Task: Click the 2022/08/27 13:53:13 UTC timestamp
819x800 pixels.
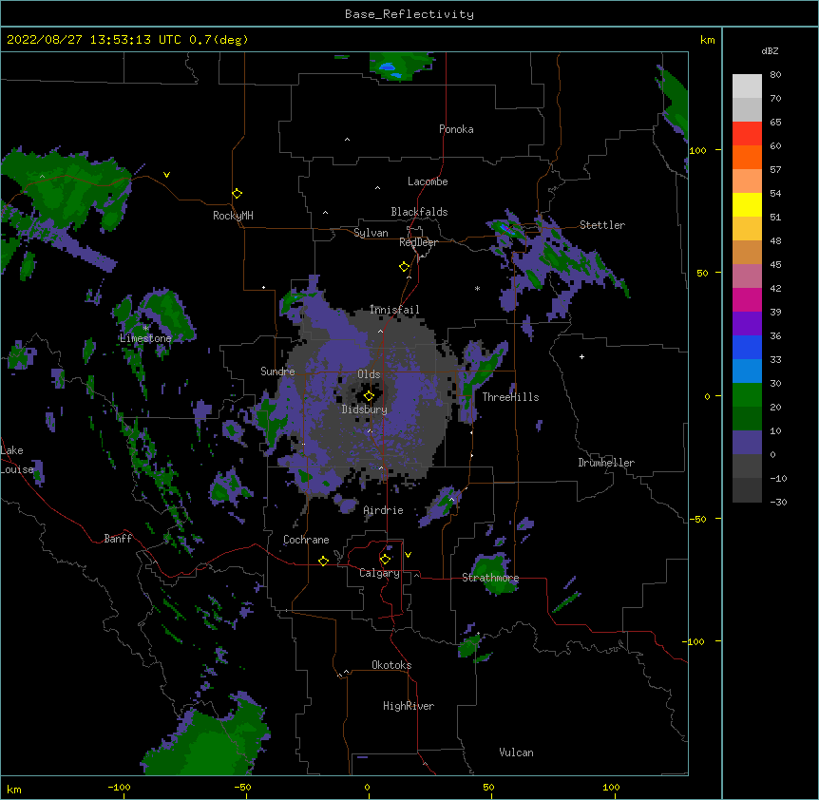Action: tap(94, 40)
